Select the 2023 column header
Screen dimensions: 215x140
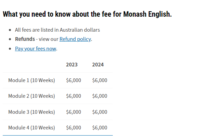(x=72, y=65)
